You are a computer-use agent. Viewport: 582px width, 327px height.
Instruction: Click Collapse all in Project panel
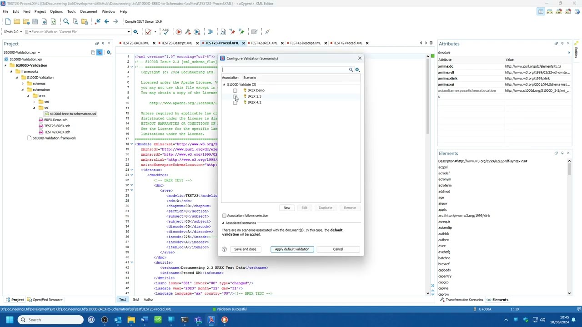93,53
